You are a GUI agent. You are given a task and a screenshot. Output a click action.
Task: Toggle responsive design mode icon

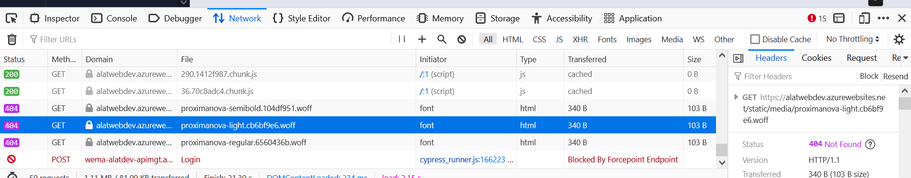point(865,19)
